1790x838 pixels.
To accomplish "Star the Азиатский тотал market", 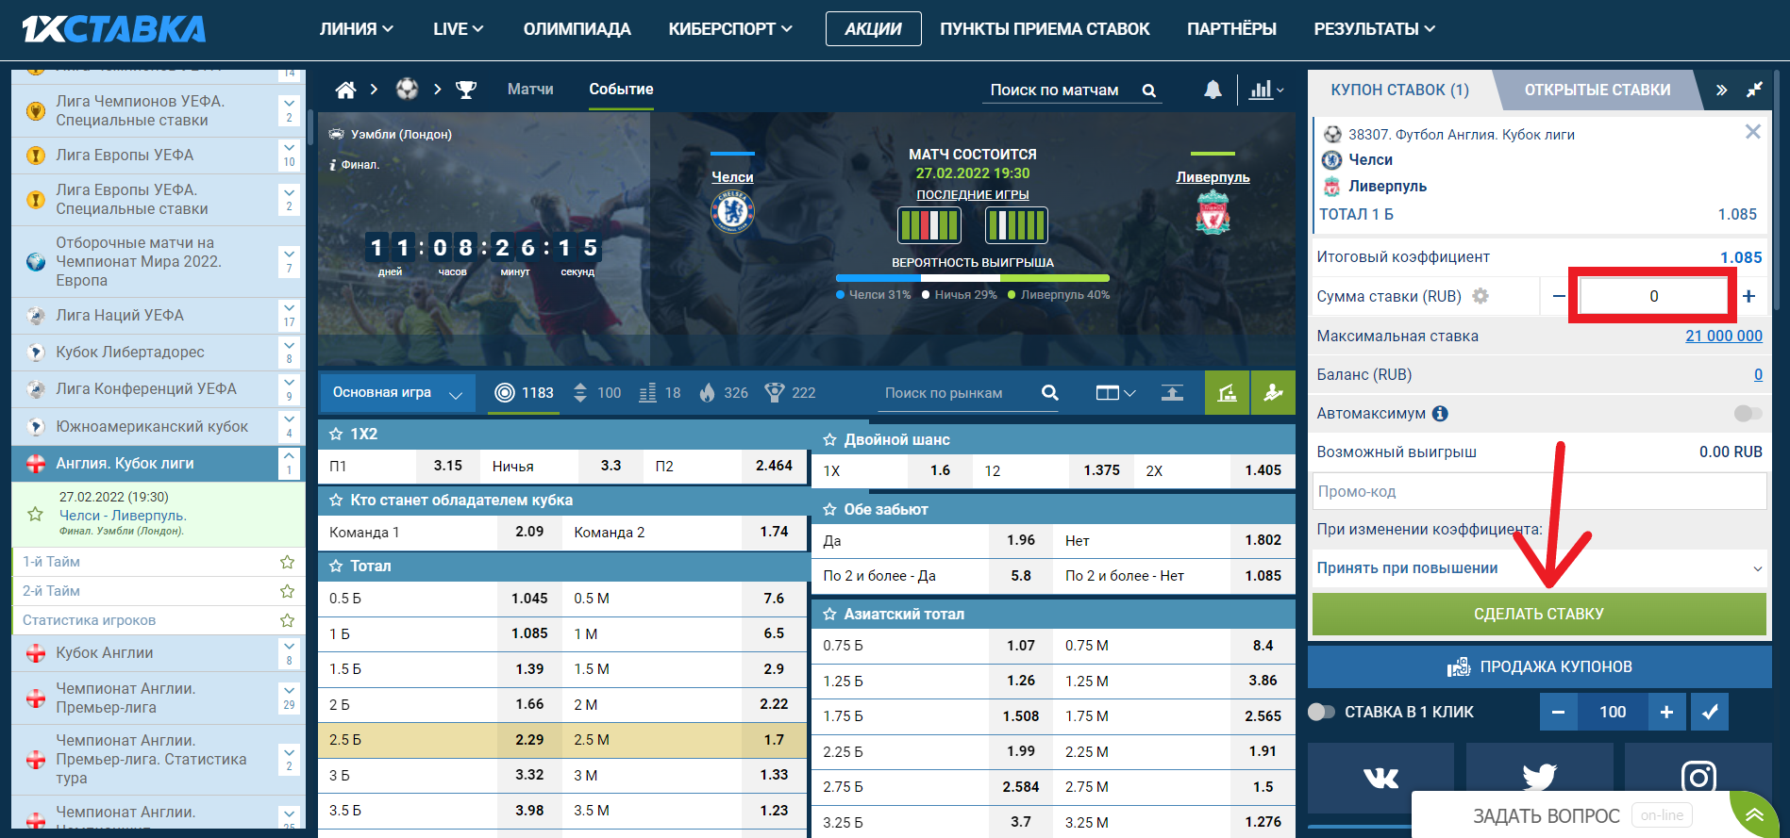I will [x=829, y=614].
